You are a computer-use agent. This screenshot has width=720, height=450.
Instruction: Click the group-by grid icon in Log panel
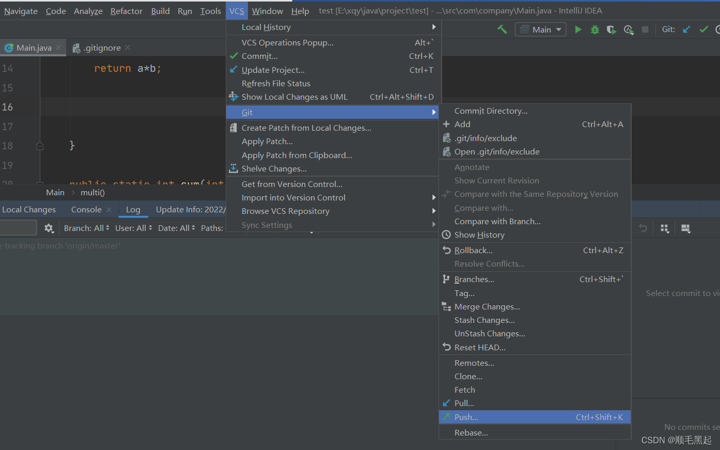point(665,228)
